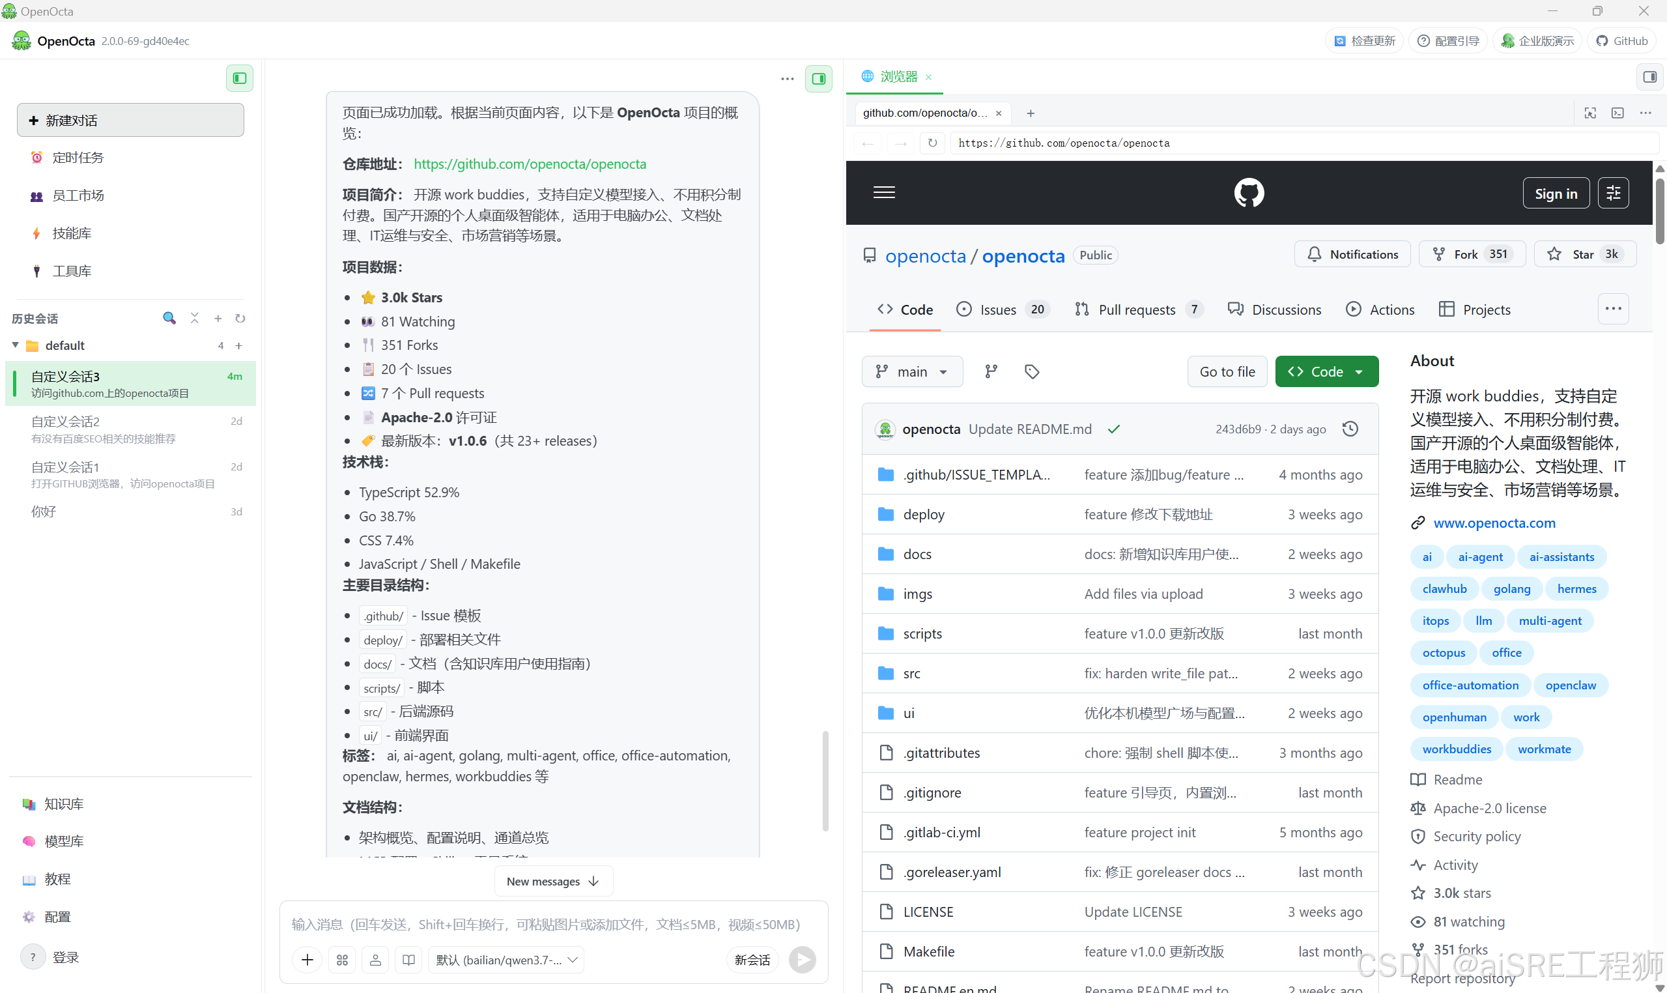
Task: Star the openocta repository
Action: 1585,254
